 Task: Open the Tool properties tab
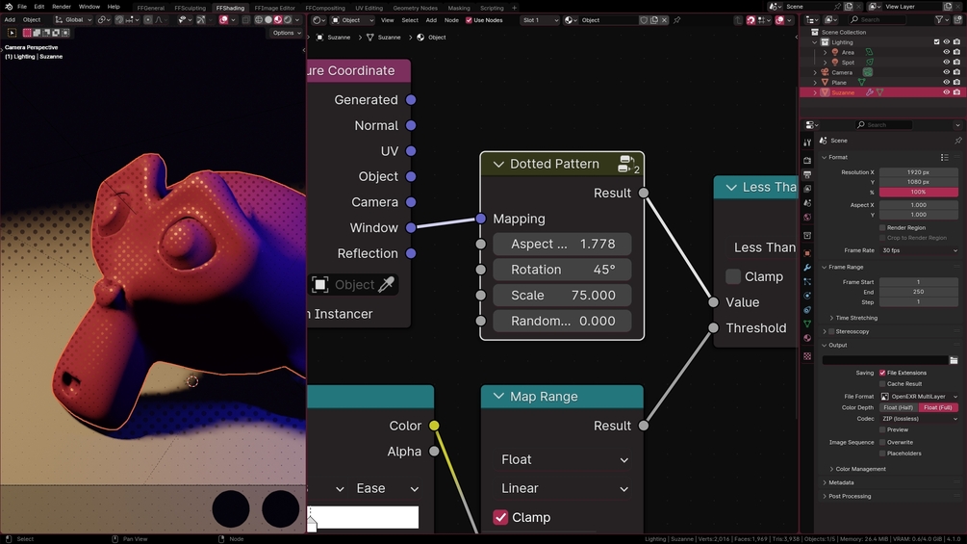tap(807, 142)
